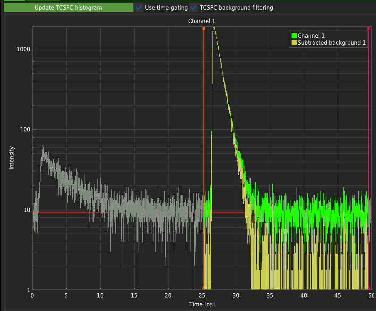Select the Channel 1 legend label
The image size is (376, 311).
pyautogui.click(x=311, y=36)
